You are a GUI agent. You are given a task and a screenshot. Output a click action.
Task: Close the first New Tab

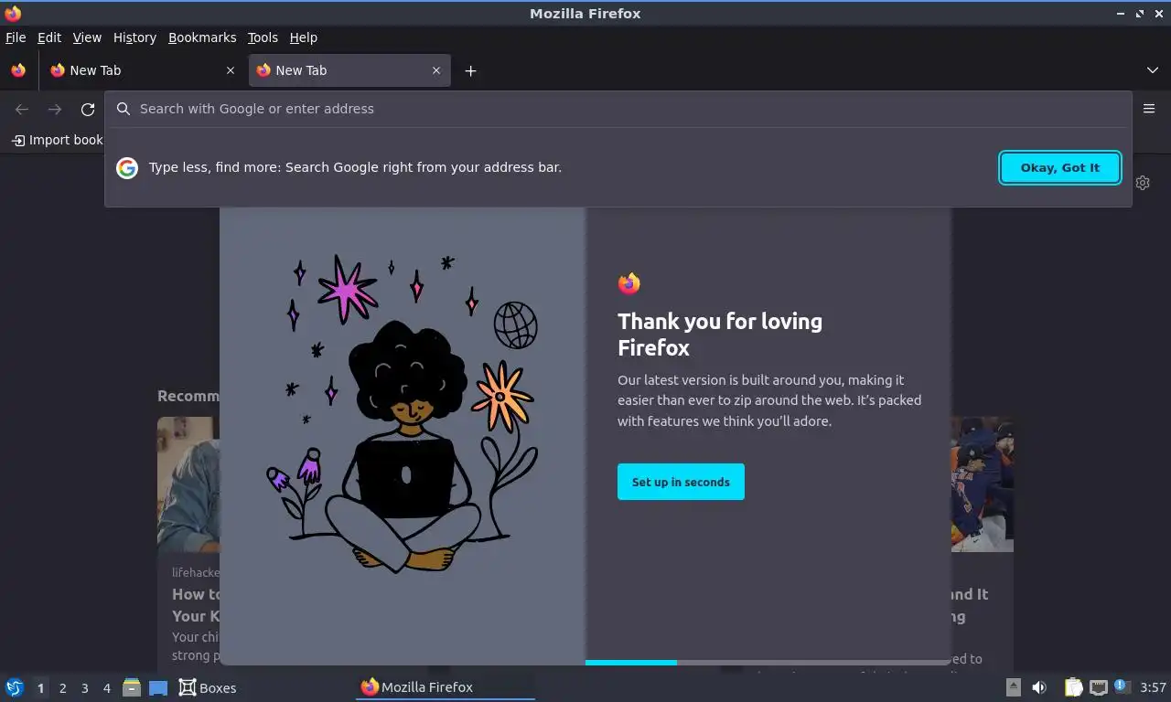pyautogui.click(x=231, y=70)
